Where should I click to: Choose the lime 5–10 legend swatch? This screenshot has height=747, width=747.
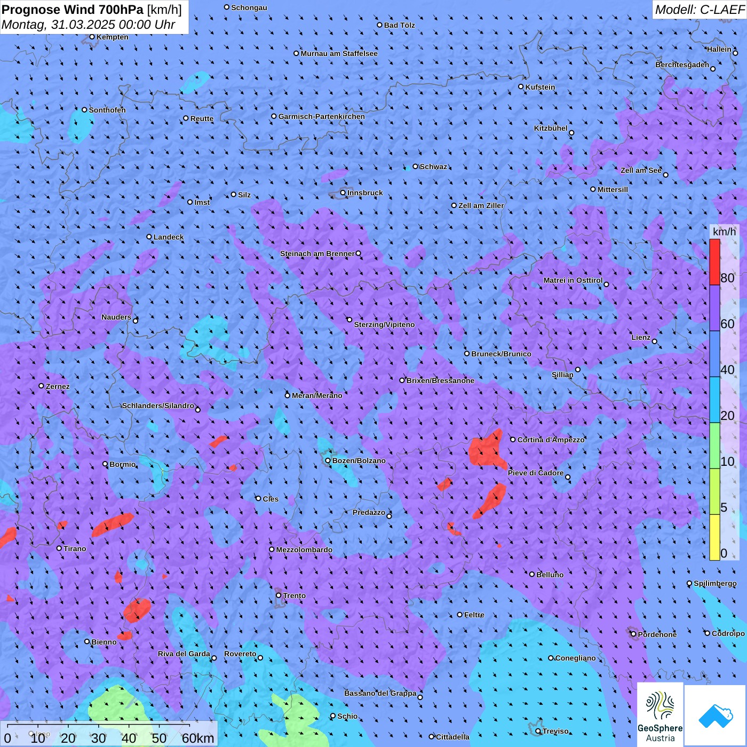(x=714, y=492)
